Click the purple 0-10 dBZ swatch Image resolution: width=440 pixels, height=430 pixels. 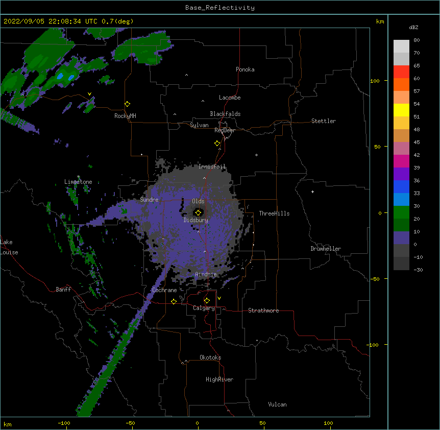pyautogui.click(x=401, y=238)
